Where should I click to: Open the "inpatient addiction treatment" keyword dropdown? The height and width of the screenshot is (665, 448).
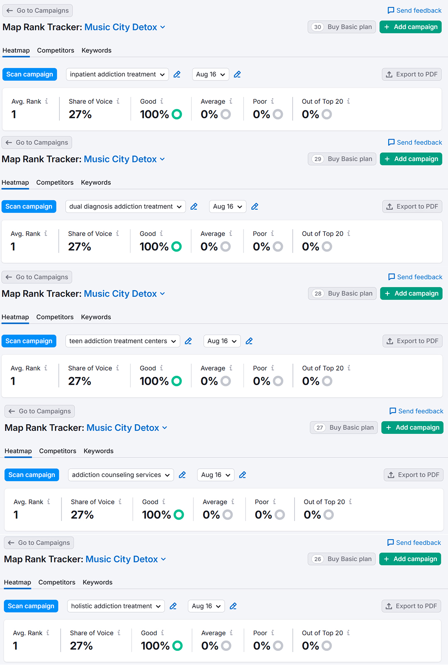tap(117, 74)
